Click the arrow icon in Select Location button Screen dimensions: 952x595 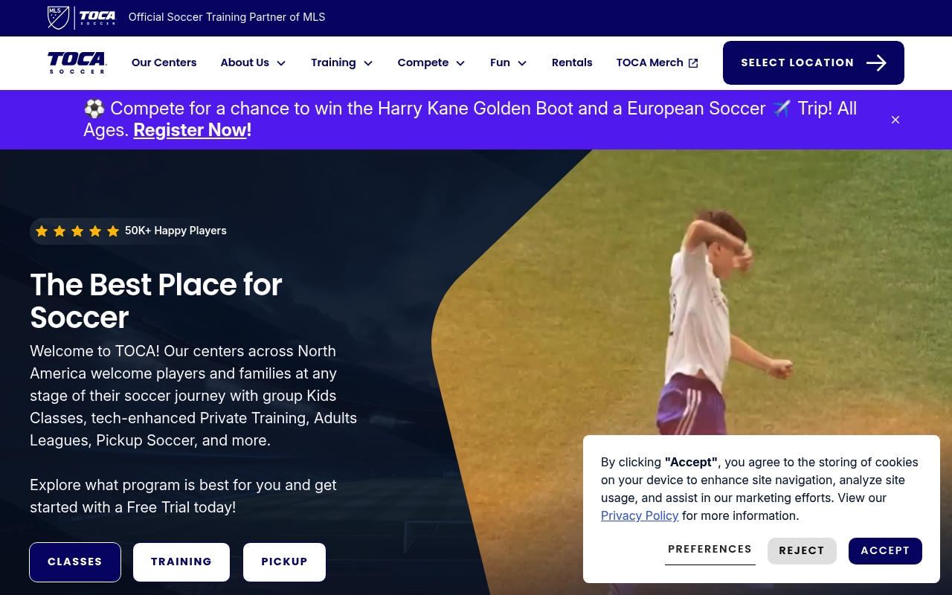tap(876, 62)
